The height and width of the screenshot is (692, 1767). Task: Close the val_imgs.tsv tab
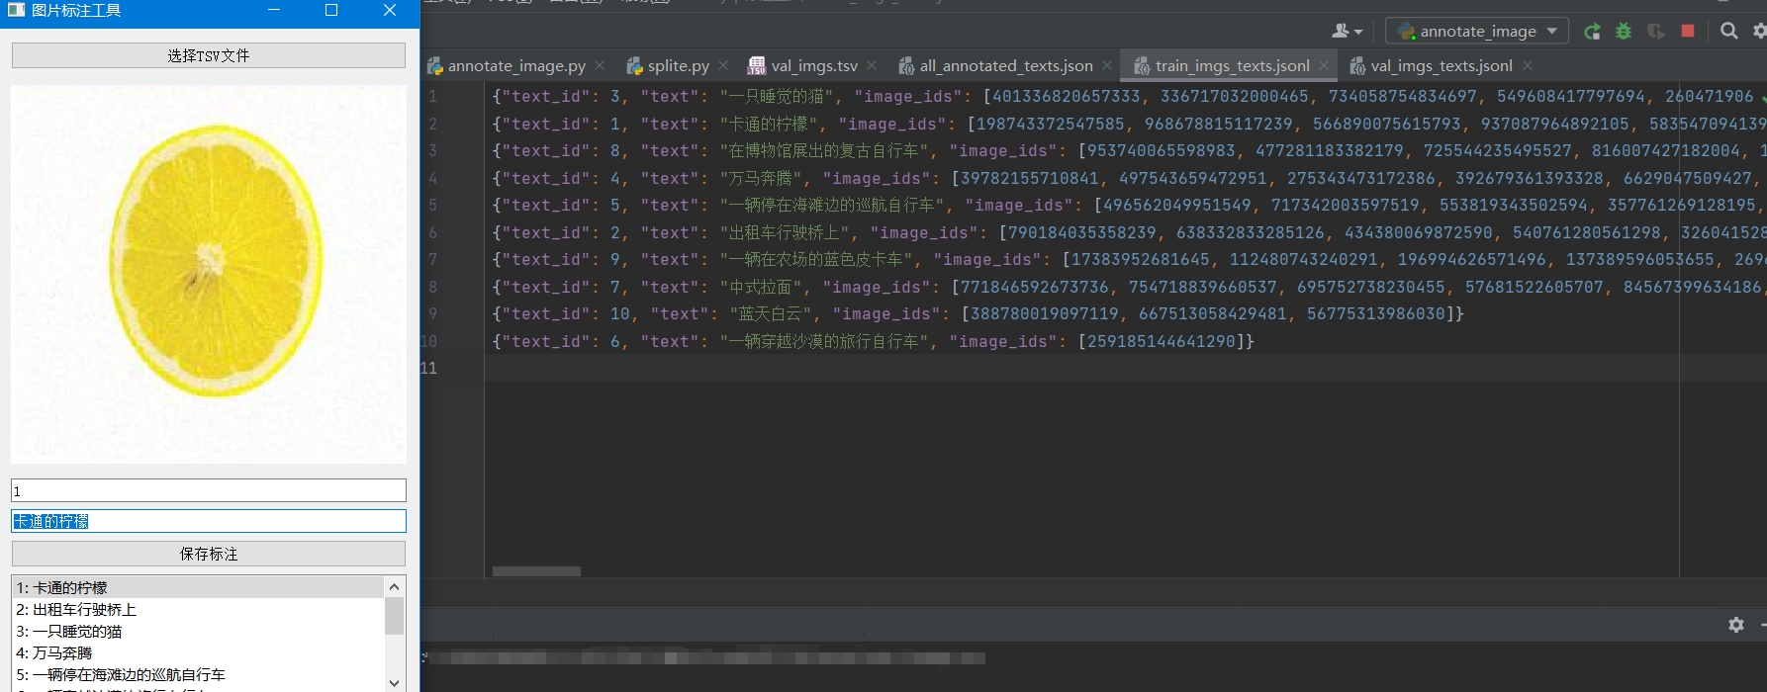872,65
